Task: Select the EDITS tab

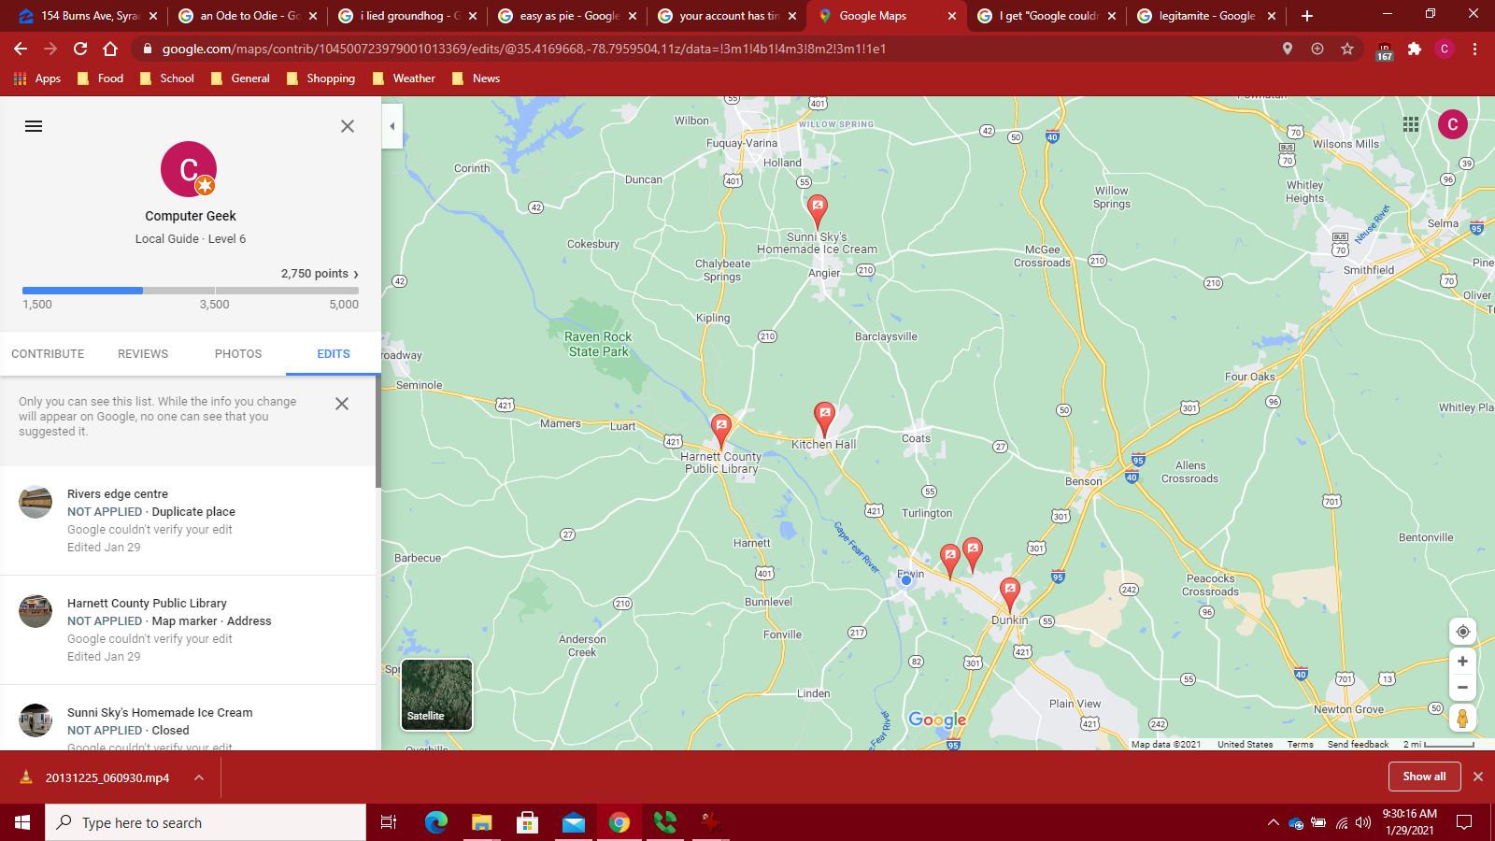Action: pyautogui.click(x=334, y=354)
